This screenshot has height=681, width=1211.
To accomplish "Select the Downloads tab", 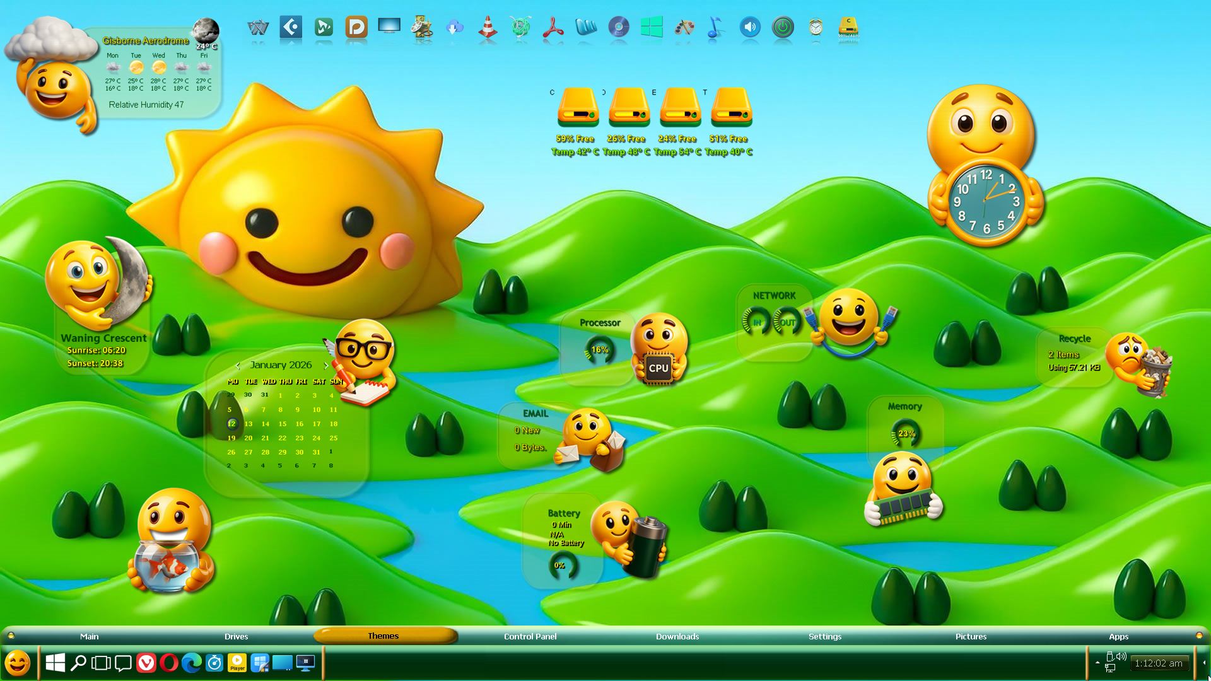I will [677, 636].
